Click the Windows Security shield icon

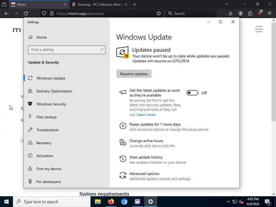(x=30, y=104)
